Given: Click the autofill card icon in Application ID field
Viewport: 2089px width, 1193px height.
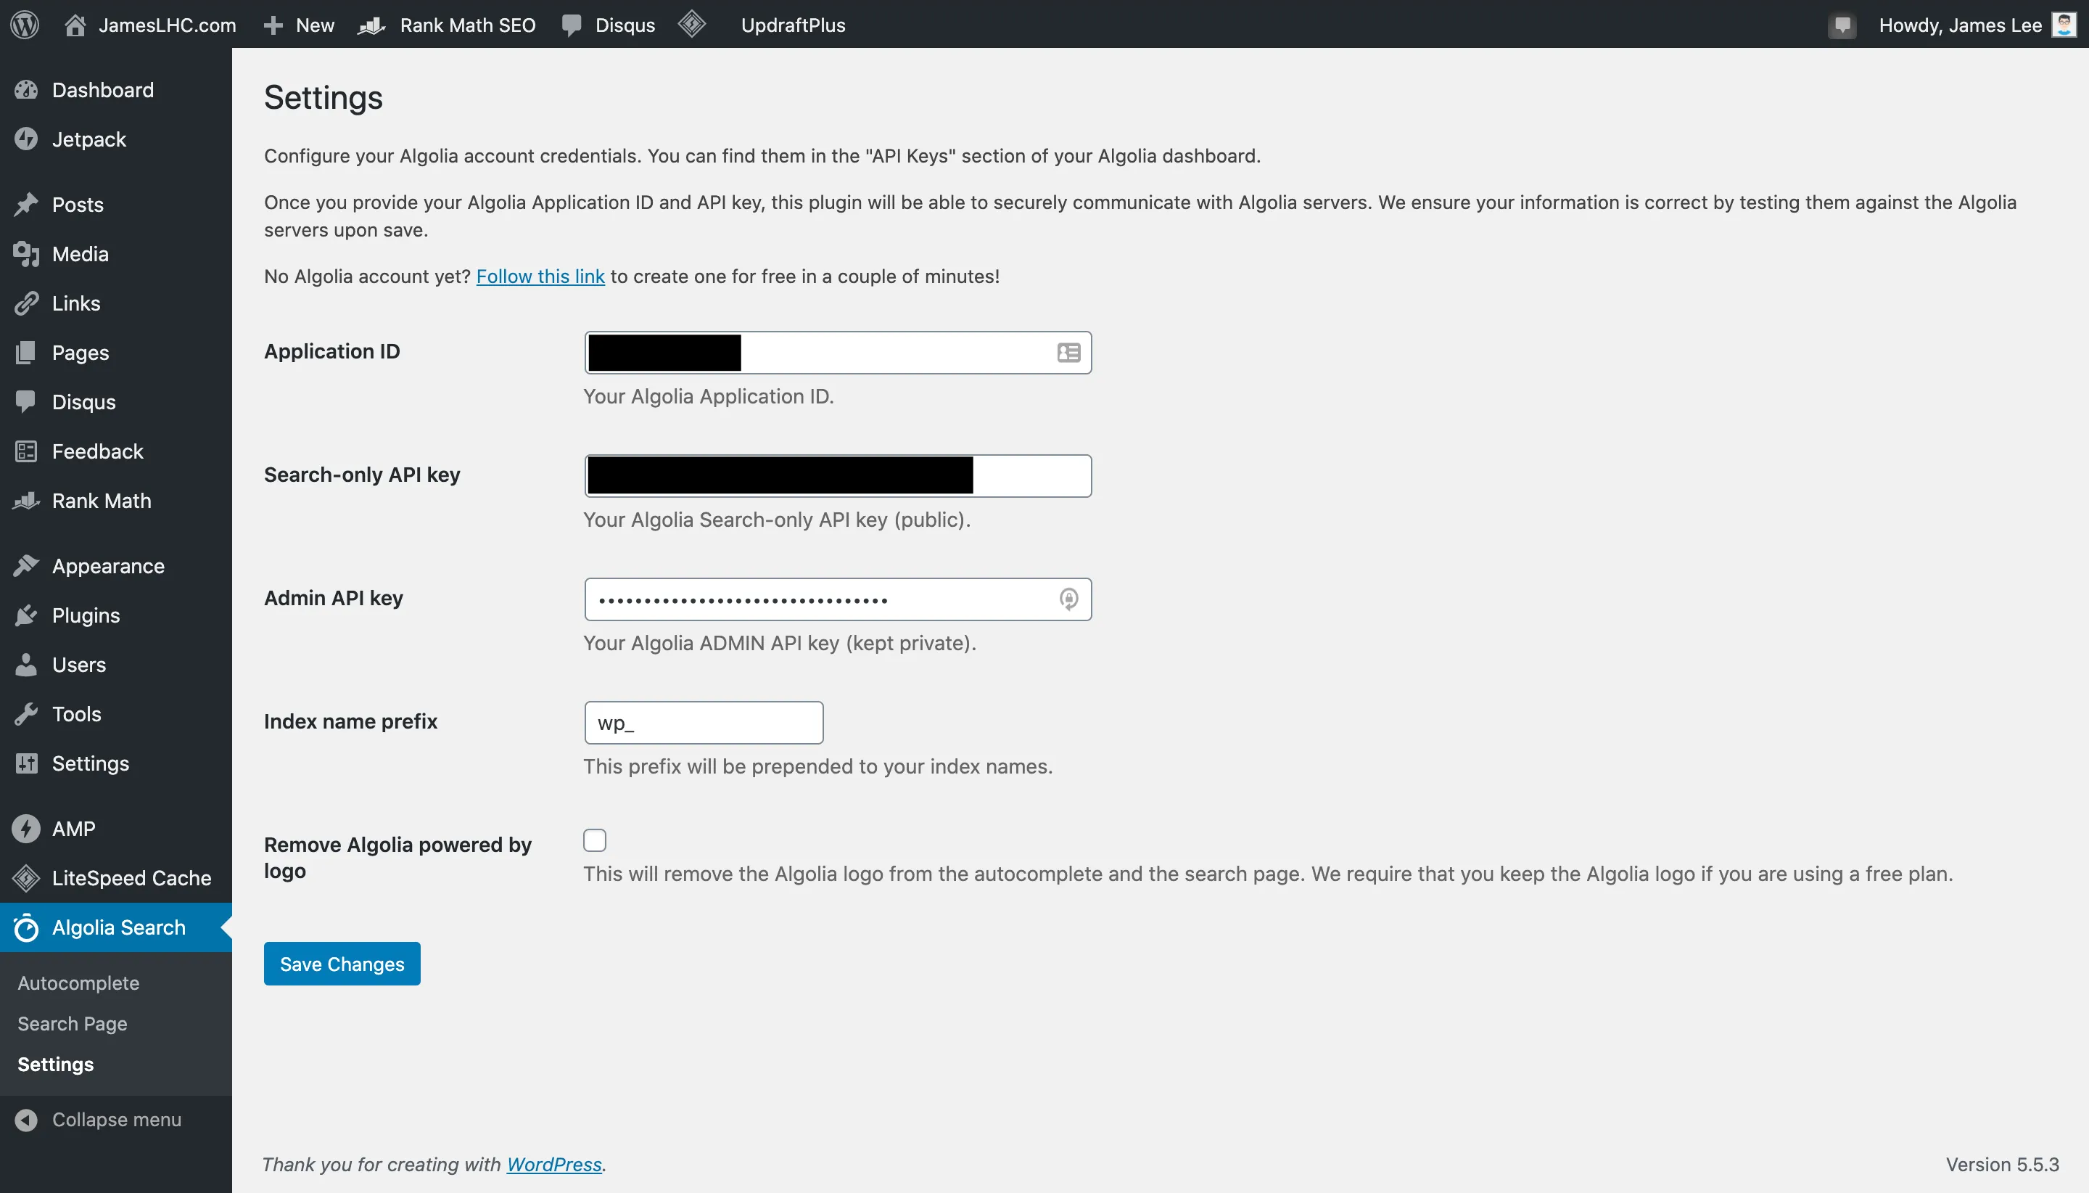Looking at the screenshot, I should coord(1068,353).
